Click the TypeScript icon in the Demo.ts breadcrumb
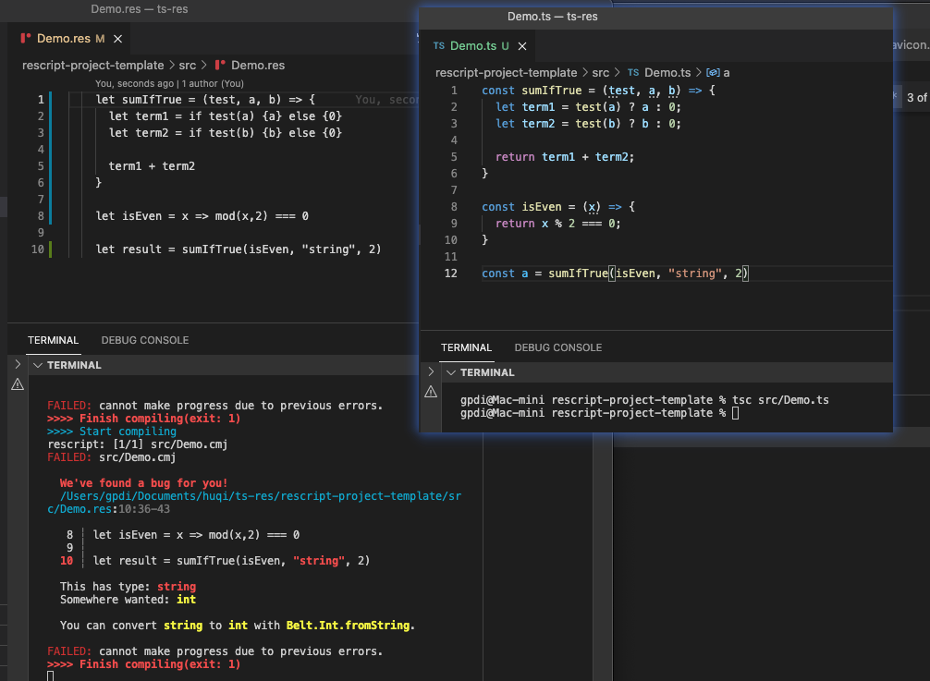Screen dimensions: 930x681 click(632, 72)
